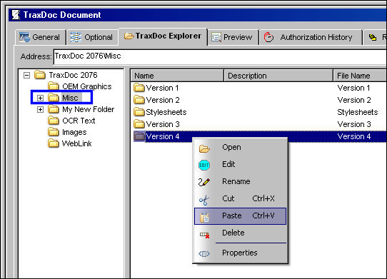This screenshot has width=387, height=279.
Task: Click the Delete icon with red X
Action: coord(205,235)
